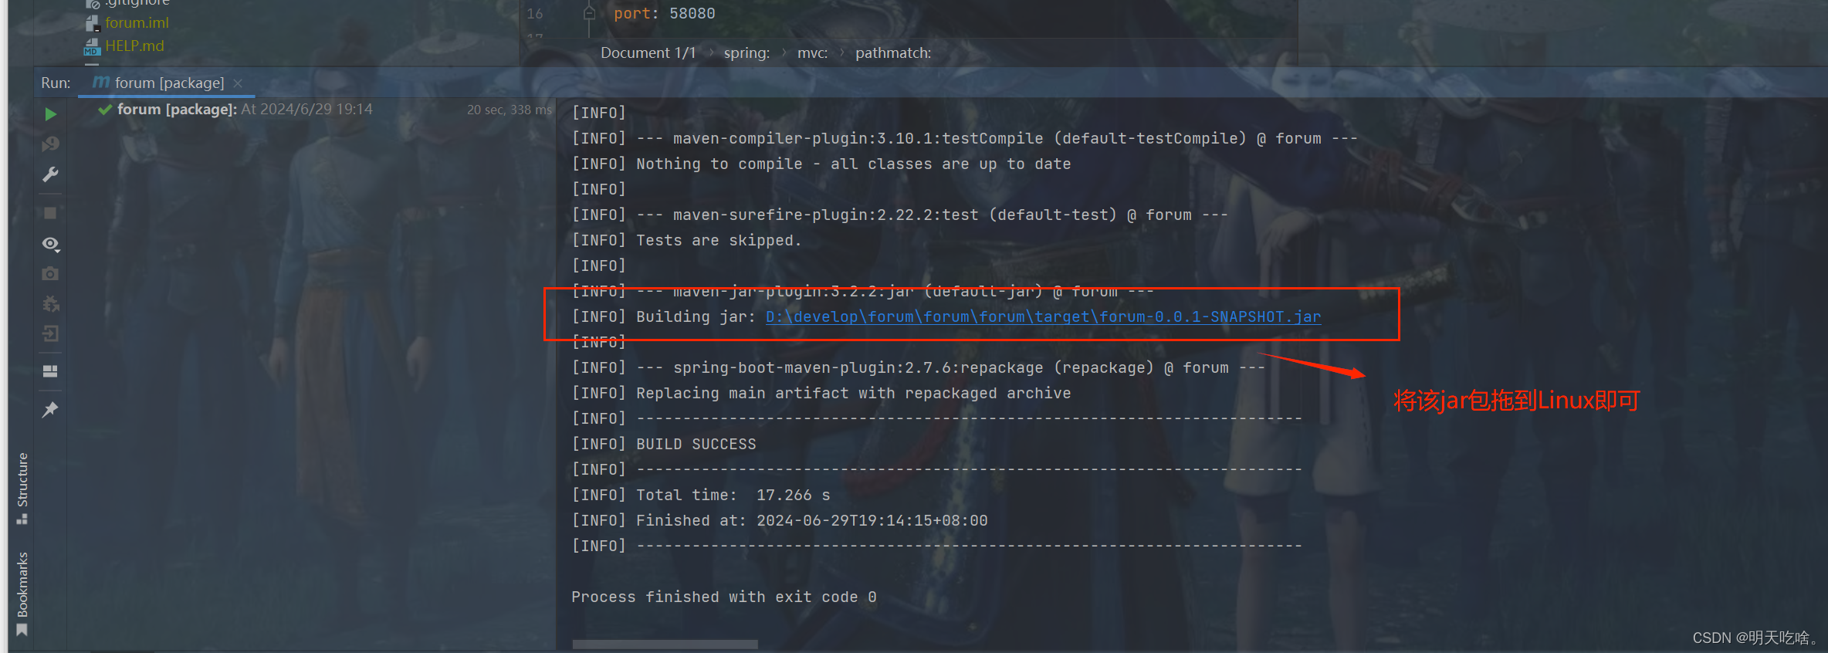Click the HELP.md markdown file icon
The width and height of the screenshot is (1828, 653).
tap(92, 46)
